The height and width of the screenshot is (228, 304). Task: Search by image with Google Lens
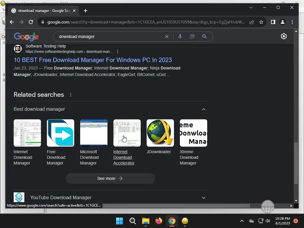(x=192, y=37)
